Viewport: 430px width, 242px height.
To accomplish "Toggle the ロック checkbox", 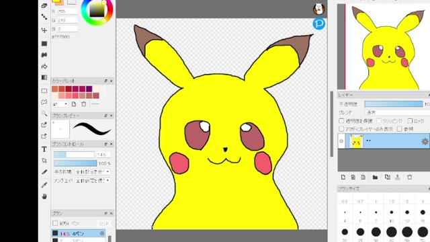I will coord(410,121).
